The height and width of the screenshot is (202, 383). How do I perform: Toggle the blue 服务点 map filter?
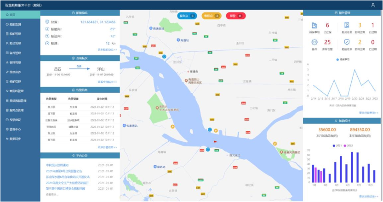(187, 16)
